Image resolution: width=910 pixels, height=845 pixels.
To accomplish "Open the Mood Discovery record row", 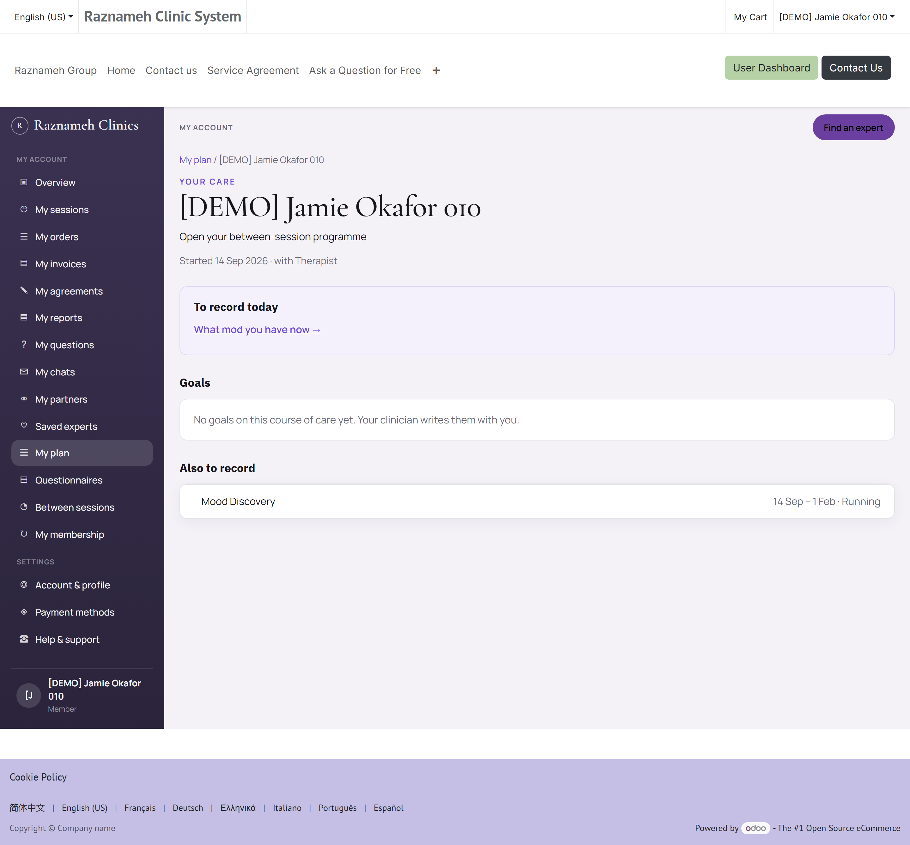I will (x=537, y=502).
